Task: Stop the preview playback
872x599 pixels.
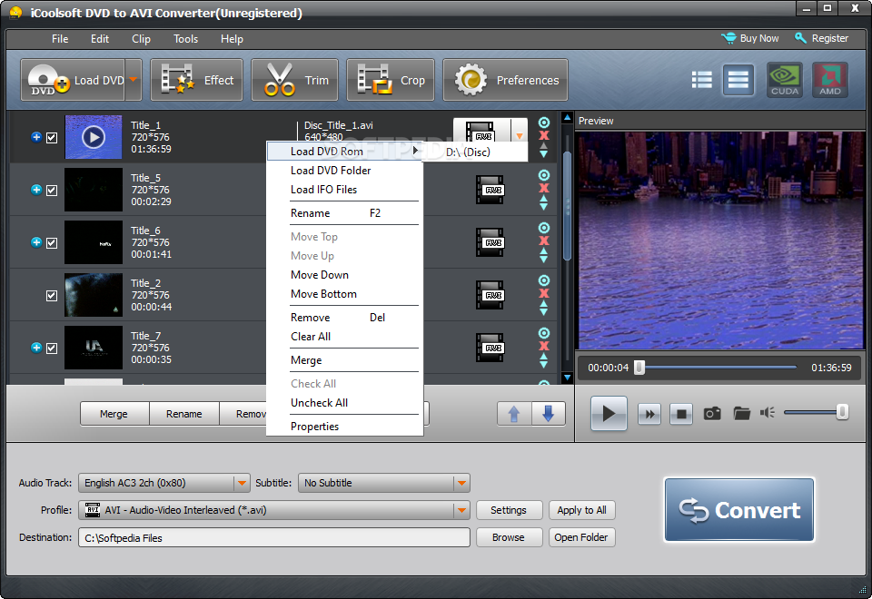Action: click(681, 414)
